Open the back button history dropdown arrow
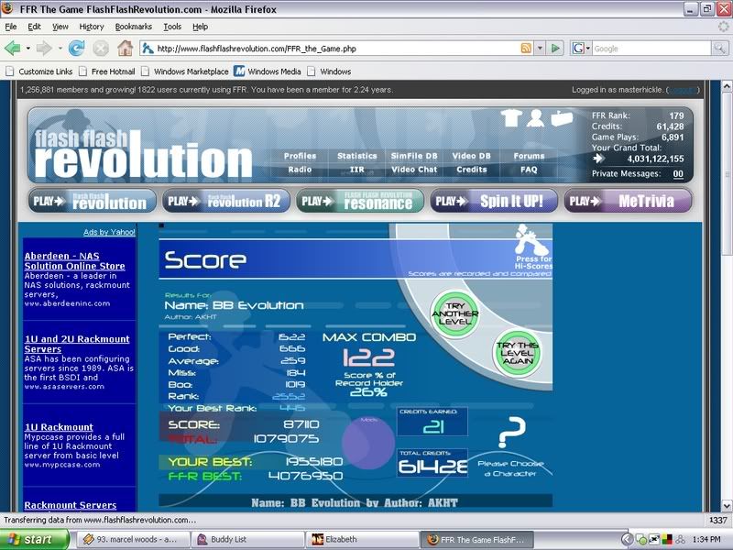733x550 pixels. (28, 48)
